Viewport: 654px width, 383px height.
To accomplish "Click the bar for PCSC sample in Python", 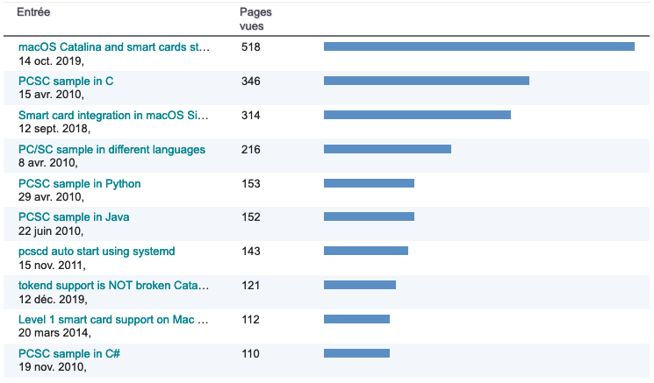I will [x=369, y=183].
